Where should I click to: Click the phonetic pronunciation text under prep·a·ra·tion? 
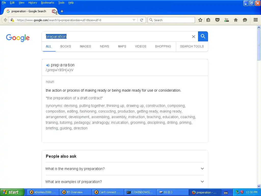click(60, 70)
